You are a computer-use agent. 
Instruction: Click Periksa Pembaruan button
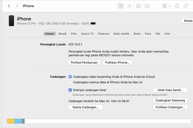(84, 62)
